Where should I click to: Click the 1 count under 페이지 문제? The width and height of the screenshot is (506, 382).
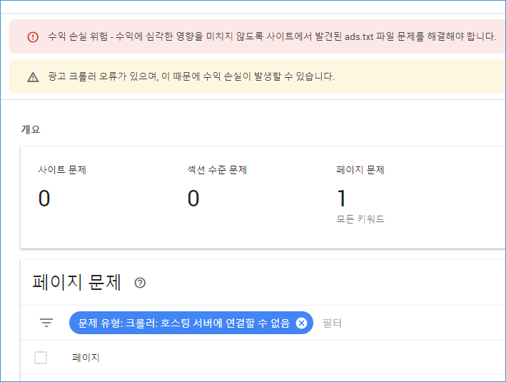pyautogui.click(x=341, y=198)
